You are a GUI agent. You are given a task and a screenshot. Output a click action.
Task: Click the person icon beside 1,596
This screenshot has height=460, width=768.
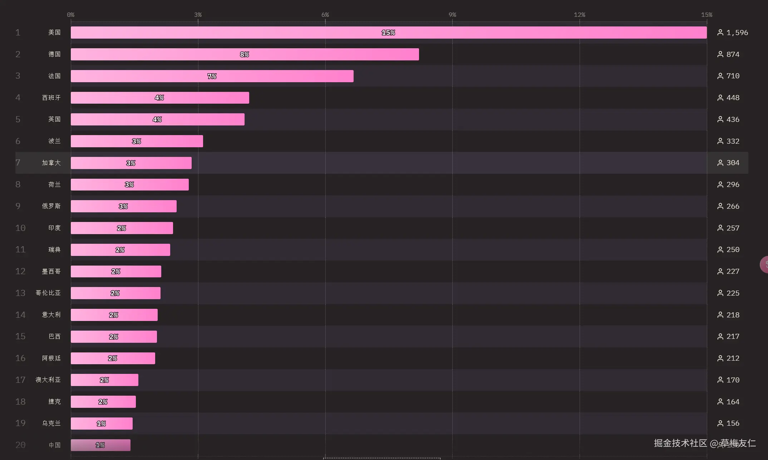pos(720,33)
